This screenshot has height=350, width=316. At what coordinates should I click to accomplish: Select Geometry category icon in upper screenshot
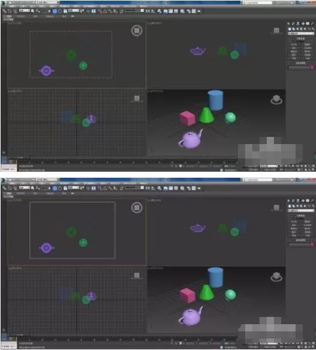(x=290, y=29)
